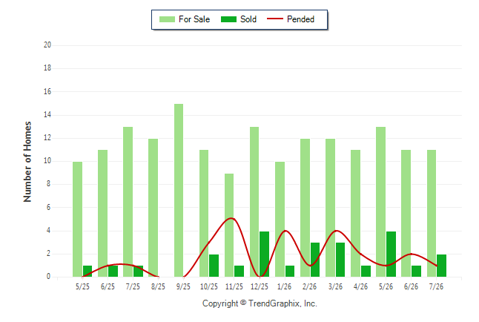Select the For Sale legend label
The width and height of the screenshot is (479, 322).
point(194,19)
